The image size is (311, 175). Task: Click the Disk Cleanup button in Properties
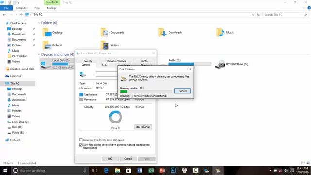[x=142, y=127]
